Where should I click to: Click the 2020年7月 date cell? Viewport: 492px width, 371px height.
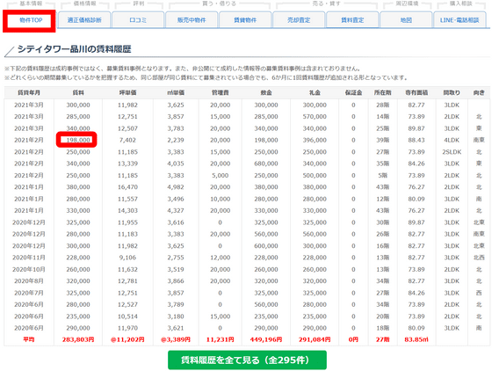[28, 293]
